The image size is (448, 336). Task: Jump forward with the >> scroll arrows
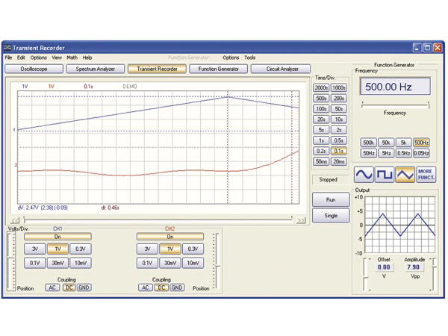pyautogui.click(x=301, y=220)
